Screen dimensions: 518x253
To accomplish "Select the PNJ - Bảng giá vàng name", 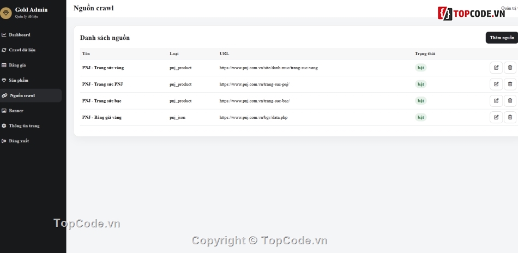I will (102, 117).
